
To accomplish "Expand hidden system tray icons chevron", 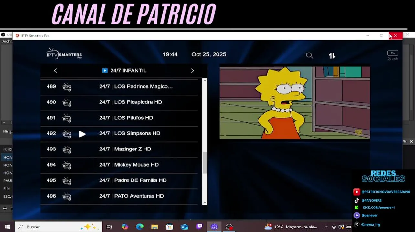I will (x=326, y=227).
